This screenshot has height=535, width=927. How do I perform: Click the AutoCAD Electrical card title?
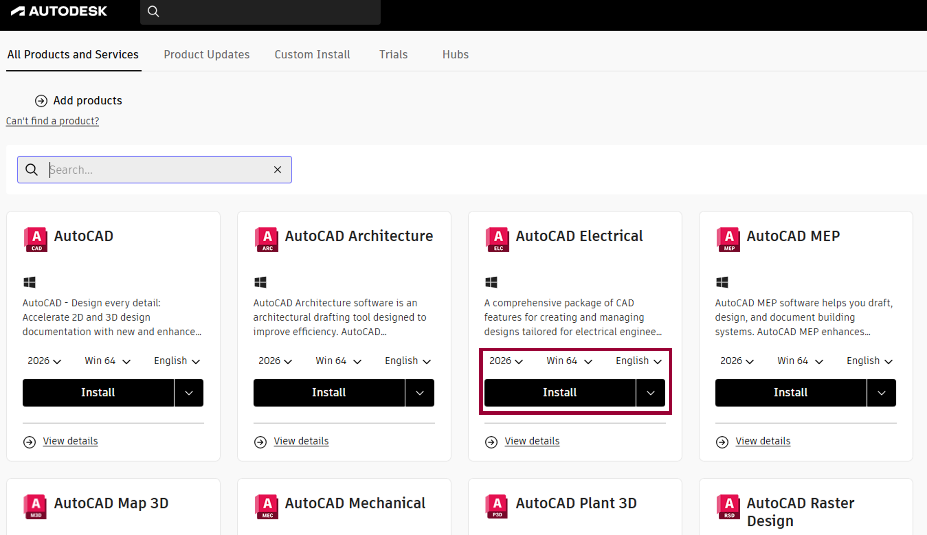(579, 236)
